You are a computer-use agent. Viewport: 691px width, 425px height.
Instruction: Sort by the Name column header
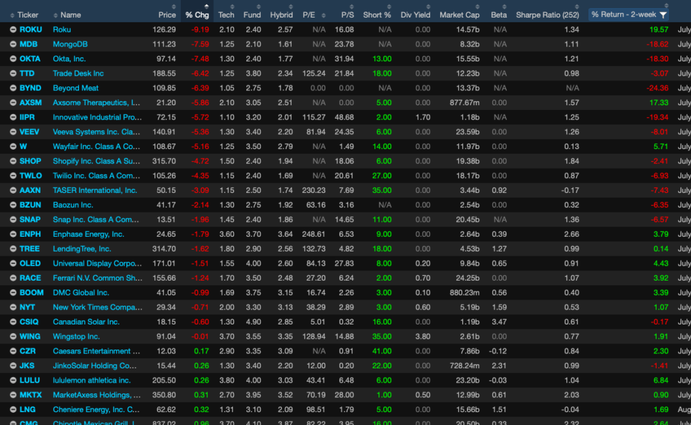click(70, 15)
